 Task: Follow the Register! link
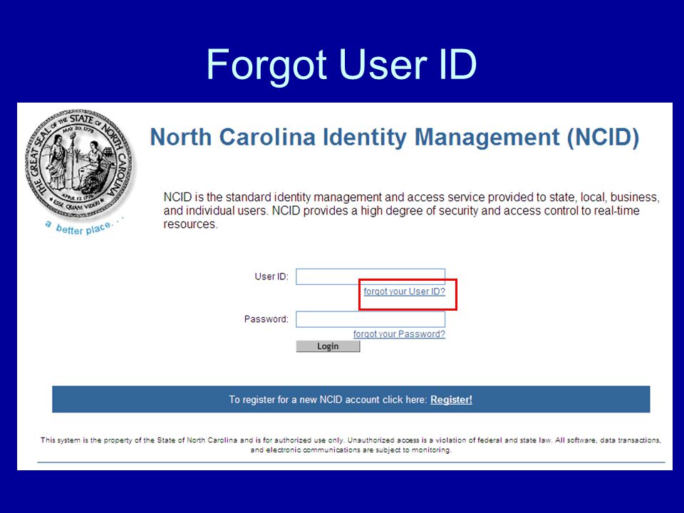[x=451, y=400]
